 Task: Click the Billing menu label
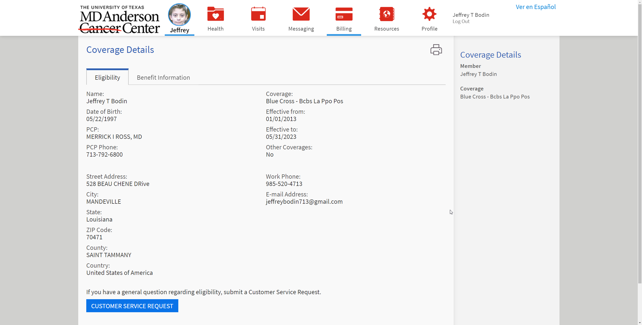[x=344, y=29]
